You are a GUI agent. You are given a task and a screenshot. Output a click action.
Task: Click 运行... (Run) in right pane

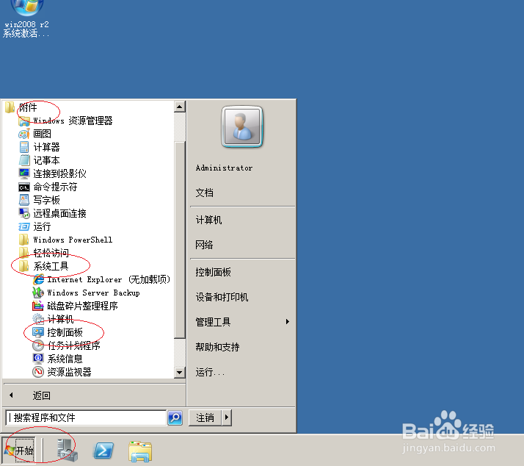(210, 372)
